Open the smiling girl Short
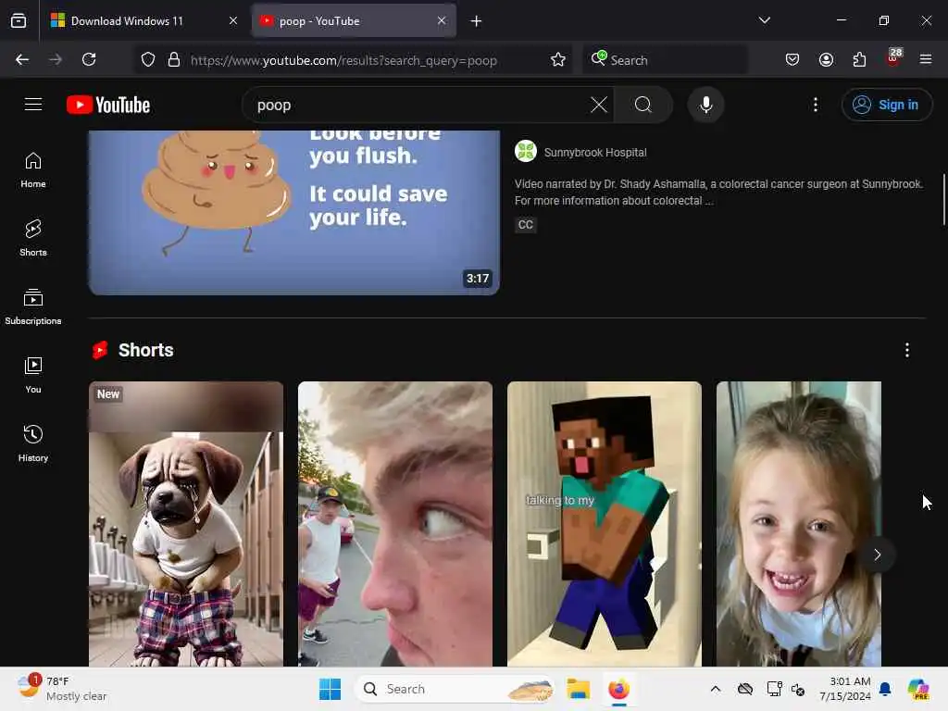 tap(799, 524)
